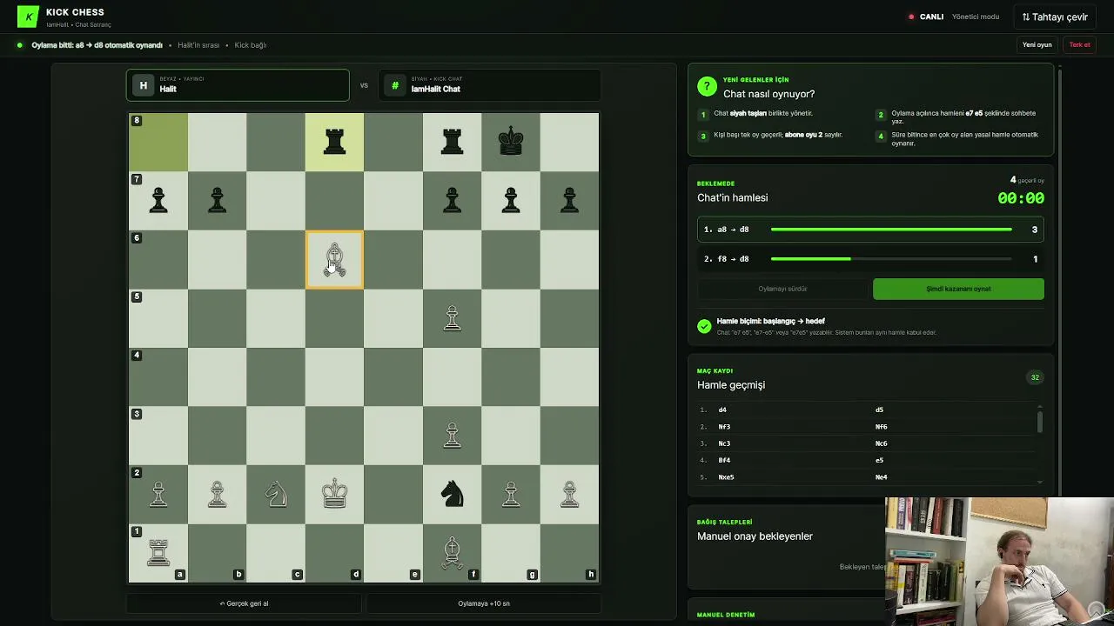Viewport: 1114px width, 626px height.
Task: Select the black king on g8
Action: click(x=511, y=142)
